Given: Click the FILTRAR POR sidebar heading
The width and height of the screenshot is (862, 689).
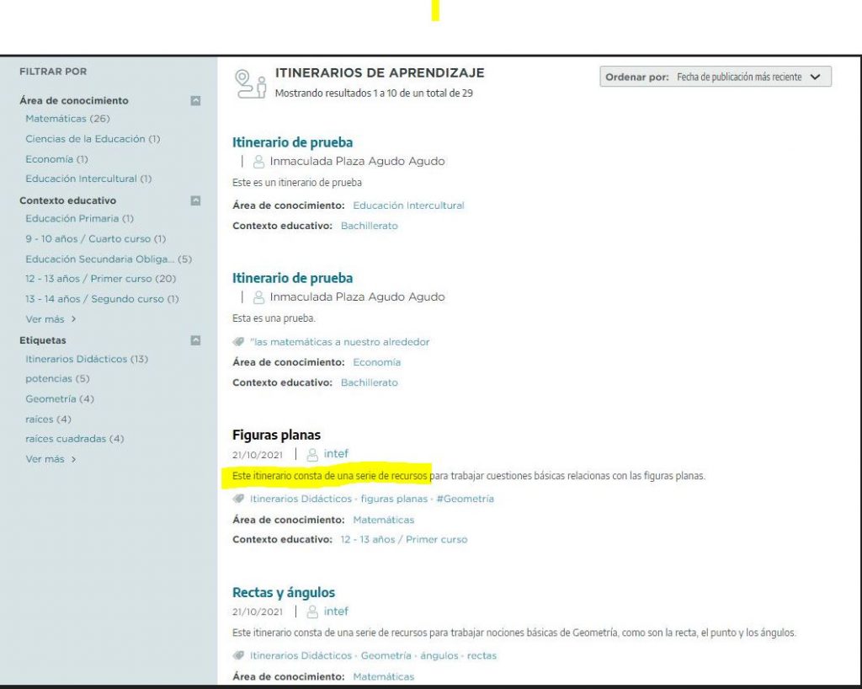Looking at the screenshot, I should pos(53,72).
